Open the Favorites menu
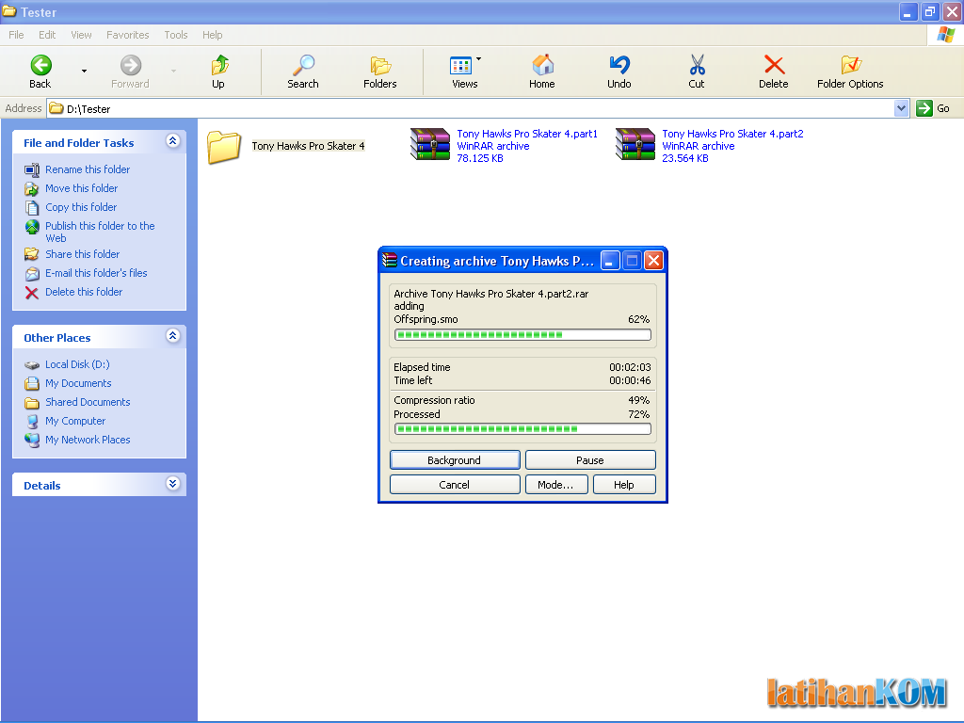Viewport: 964px width, 723px height. (x=128, y=35)
